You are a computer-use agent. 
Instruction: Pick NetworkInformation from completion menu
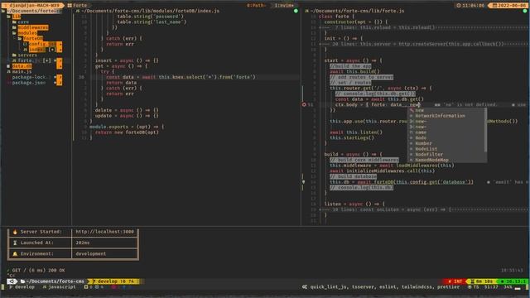(446, 116)
